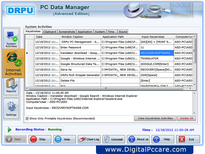The image size is (205, 154).
Task: Click the DDR[Space] keystrokes cell
Action: coord(157,75)
